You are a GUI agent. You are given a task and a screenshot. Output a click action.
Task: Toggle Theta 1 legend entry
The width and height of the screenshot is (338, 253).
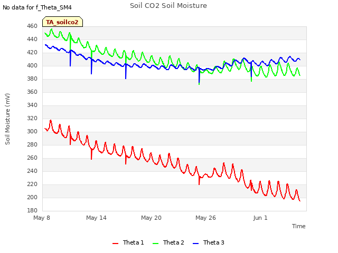128,242
